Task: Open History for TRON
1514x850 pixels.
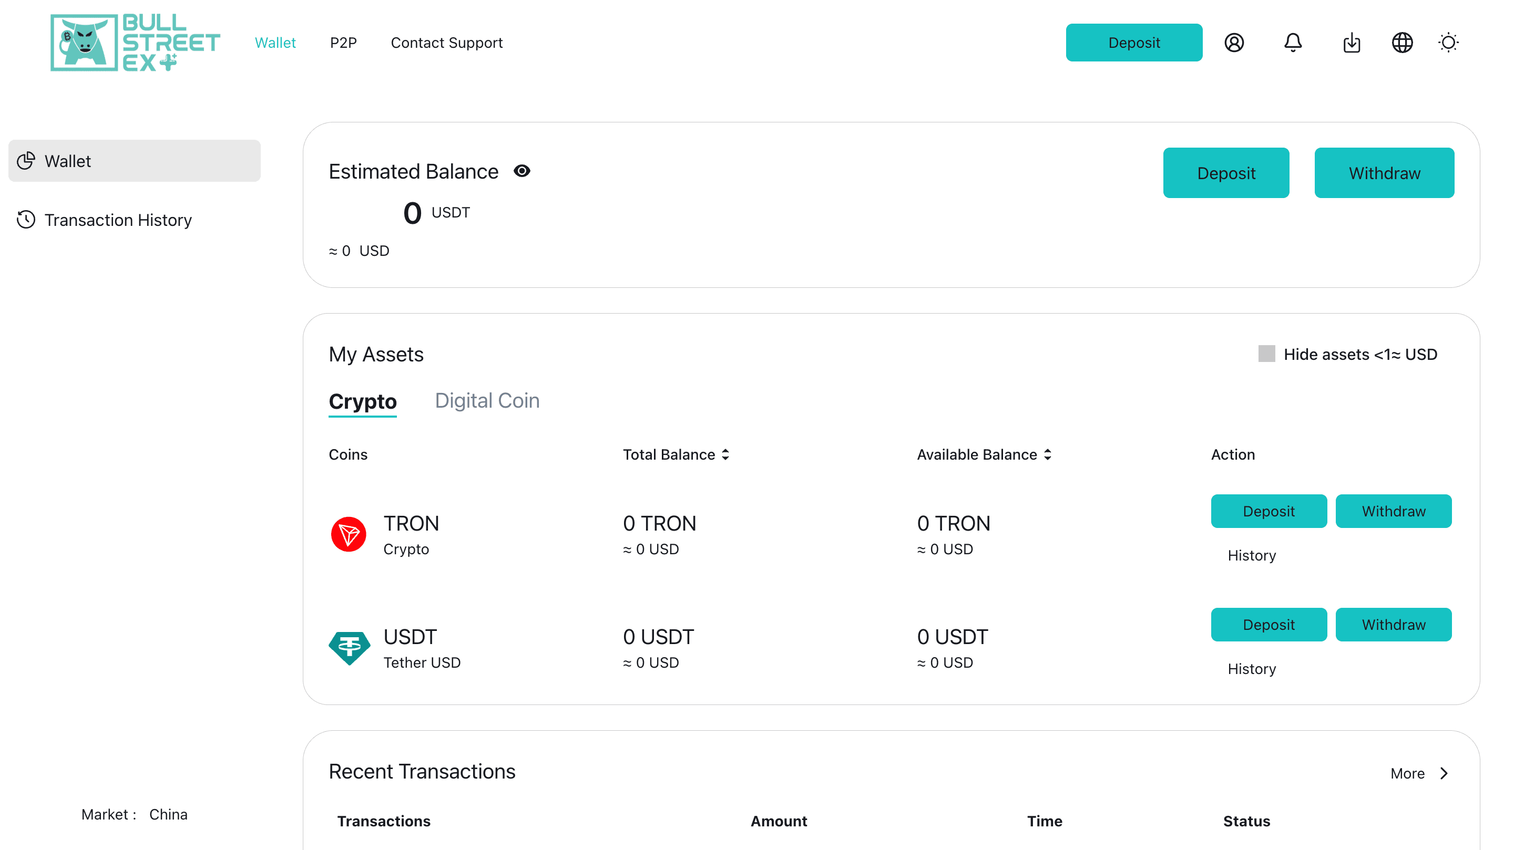Action: coord(1251,555)
